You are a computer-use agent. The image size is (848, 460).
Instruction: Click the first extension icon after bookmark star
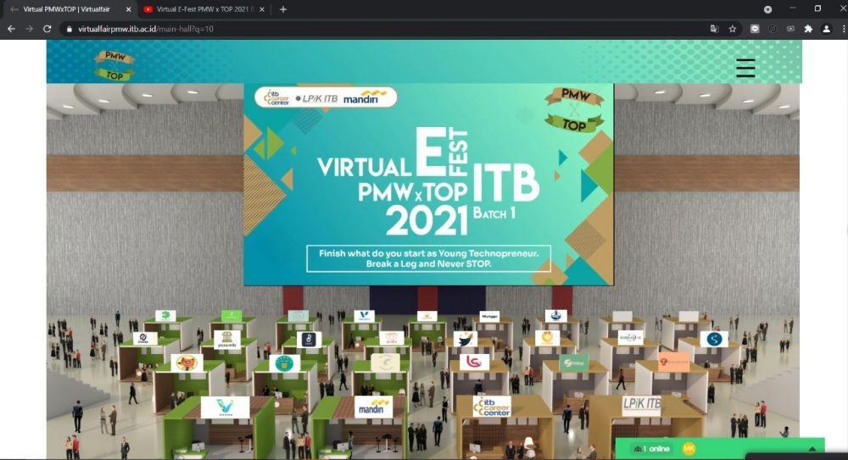pyautogui.click(x=755, y=29)
